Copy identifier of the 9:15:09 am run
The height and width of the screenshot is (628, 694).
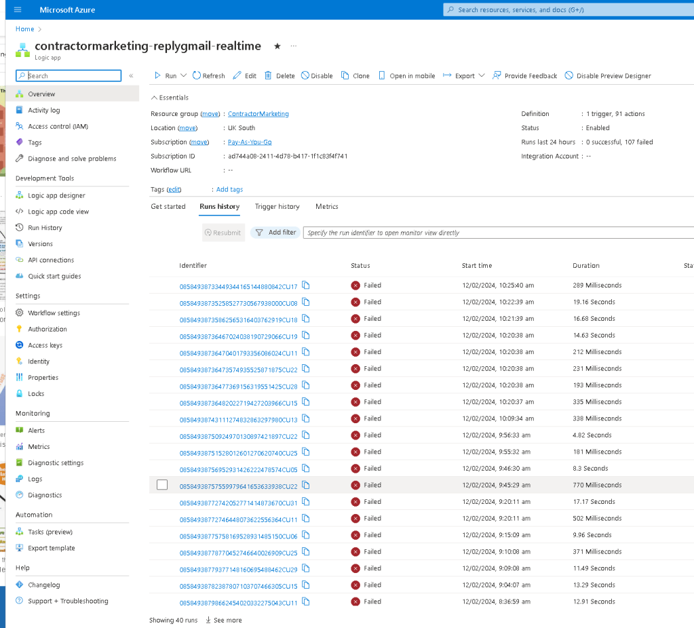tap(306, 535)
